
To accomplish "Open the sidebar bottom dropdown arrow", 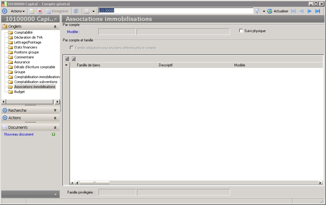I will click(55, 195).
